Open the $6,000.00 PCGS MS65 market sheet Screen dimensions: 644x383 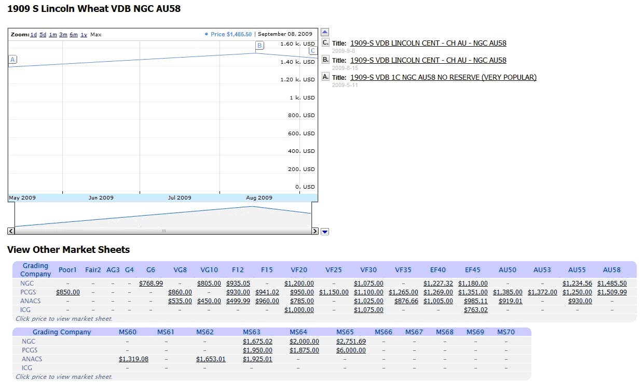[x=351, y=350]
